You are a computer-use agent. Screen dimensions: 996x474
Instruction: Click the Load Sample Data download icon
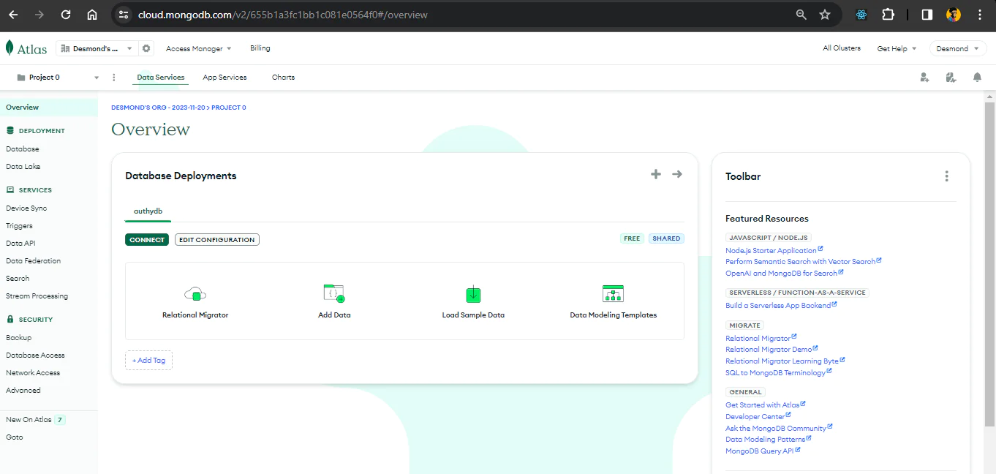pos(473,294)
